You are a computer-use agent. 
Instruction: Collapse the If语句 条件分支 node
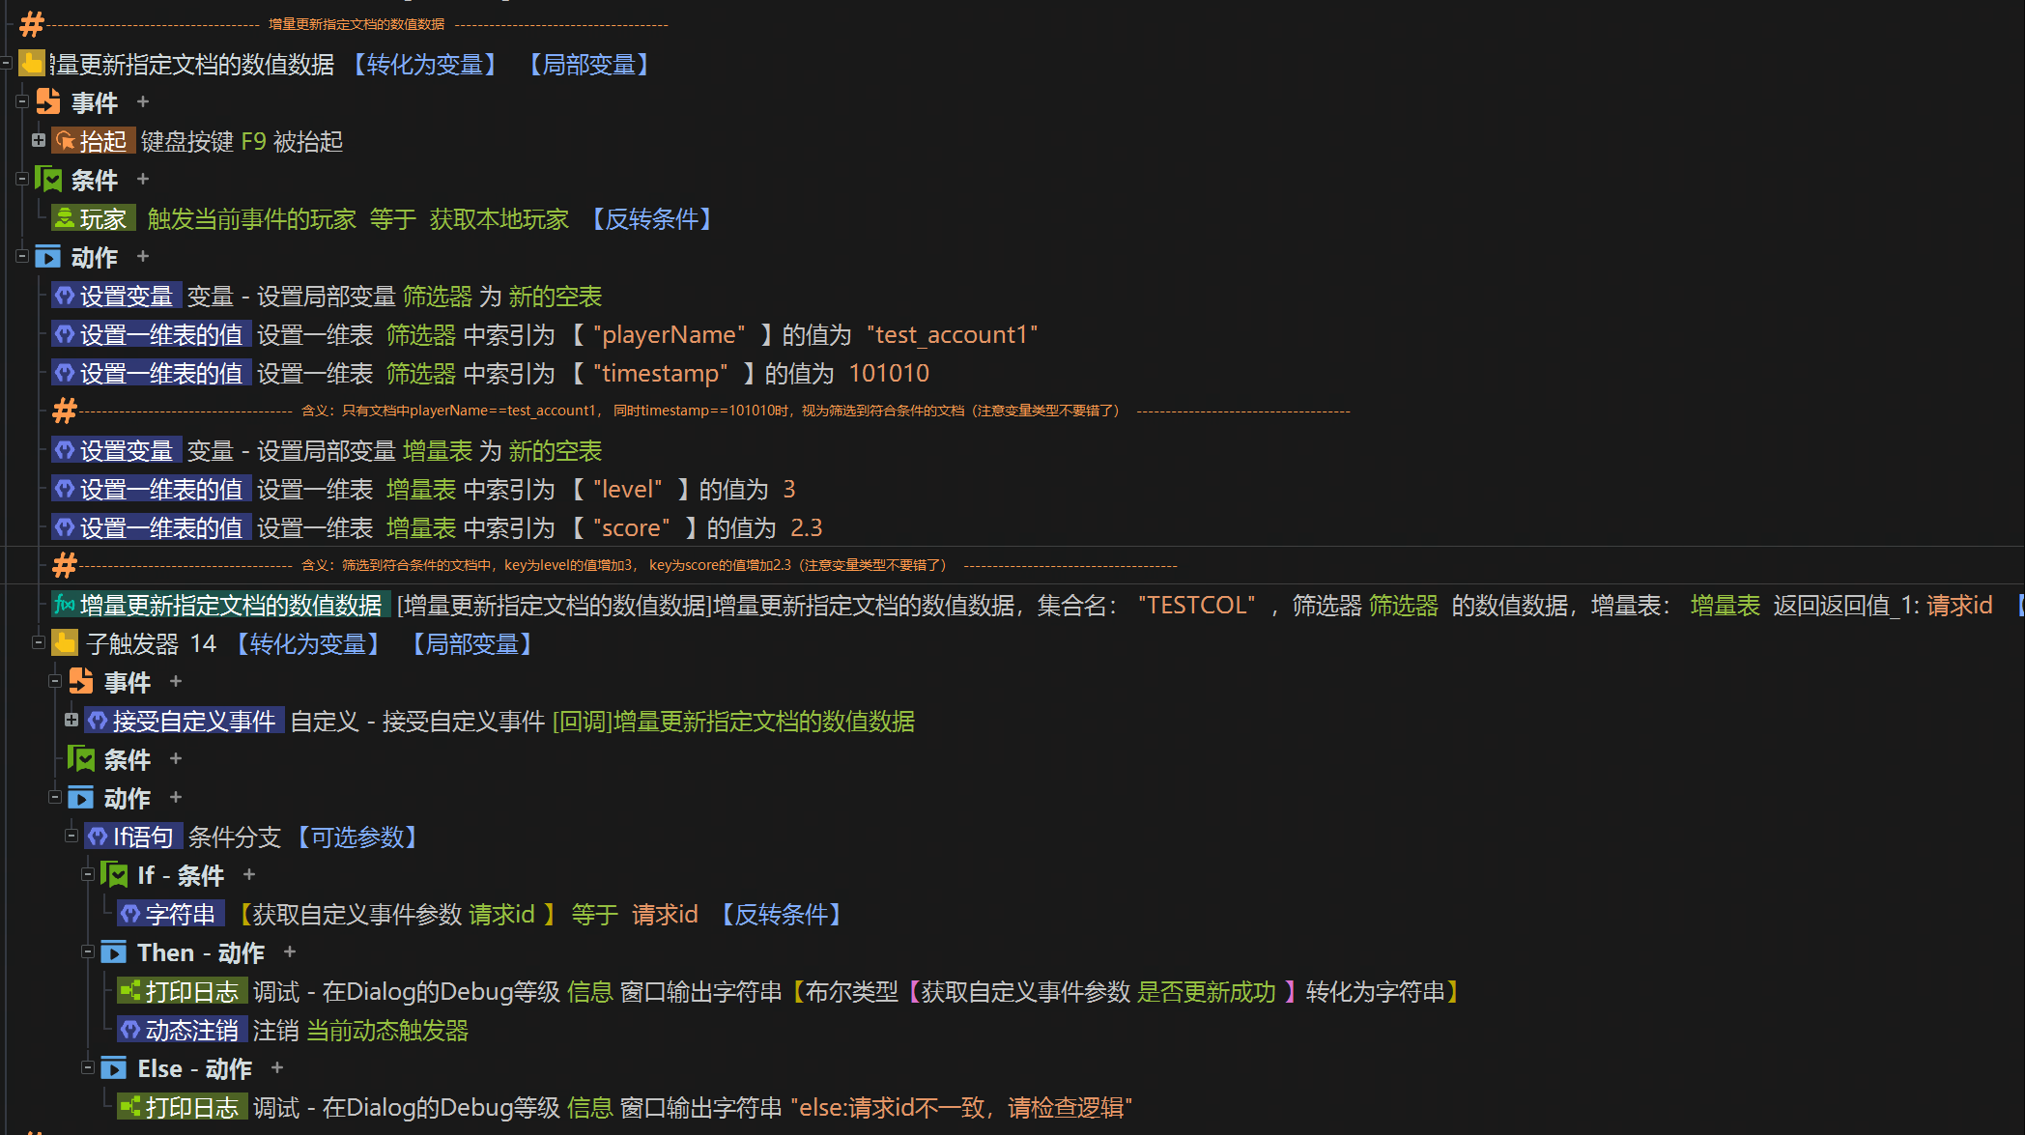point(71,836)
